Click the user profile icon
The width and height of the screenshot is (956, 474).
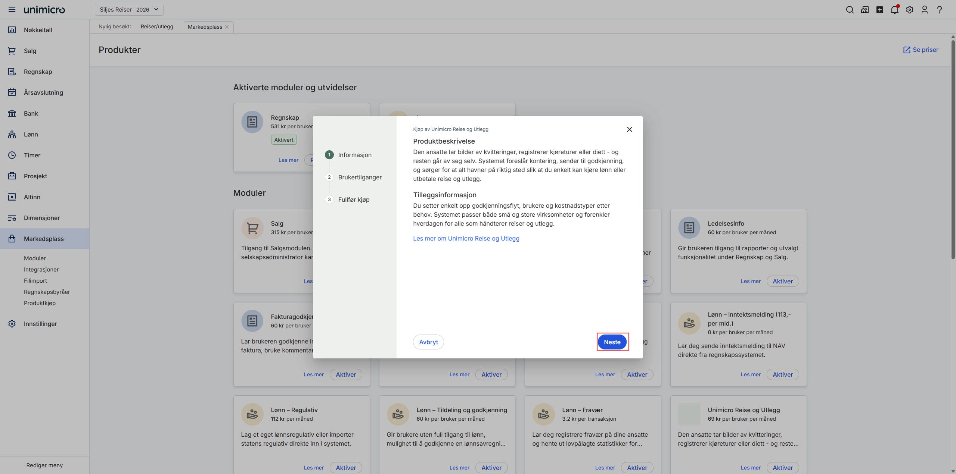[924, 10]
